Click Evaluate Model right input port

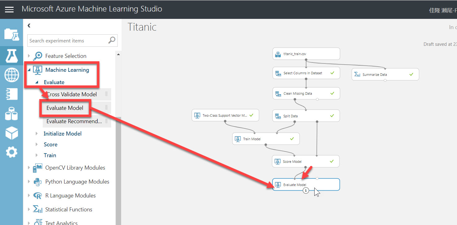[317, 179]
